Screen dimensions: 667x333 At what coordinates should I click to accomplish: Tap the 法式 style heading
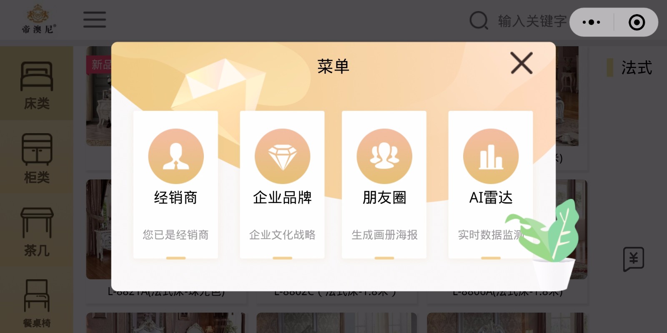tap(637, 67)
